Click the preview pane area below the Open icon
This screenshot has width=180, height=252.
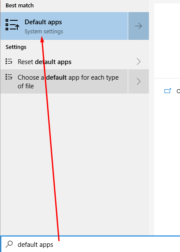coord(167,165)
